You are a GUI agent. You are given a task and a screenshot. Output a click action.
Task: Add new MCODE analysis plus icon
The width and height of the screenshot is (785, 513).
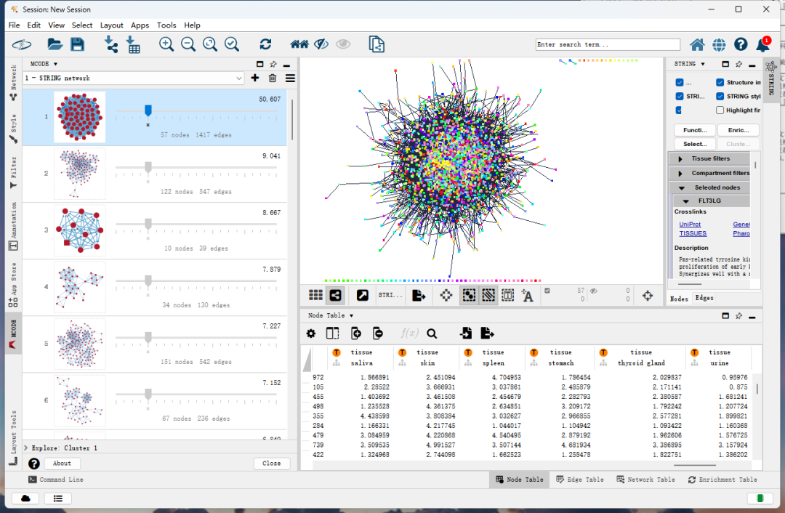[x=255, y=78]
